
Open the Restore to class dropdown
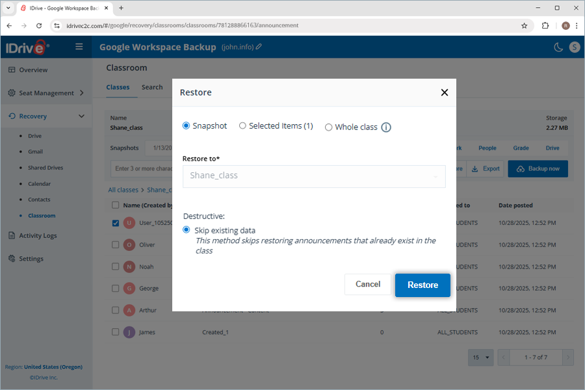pos(314,176)
